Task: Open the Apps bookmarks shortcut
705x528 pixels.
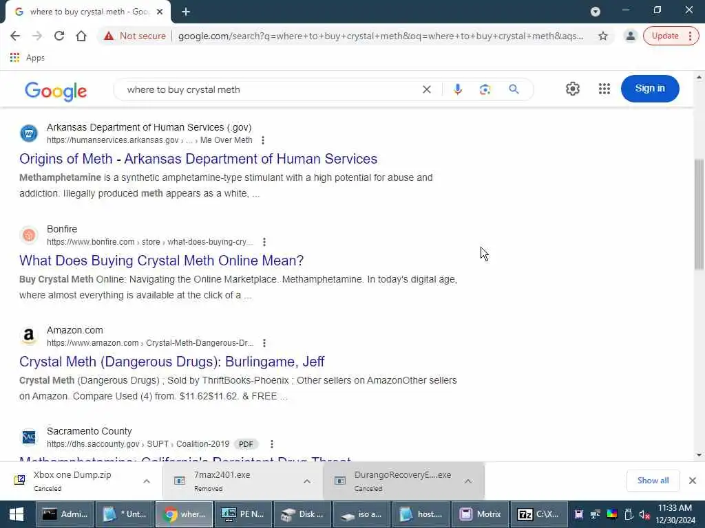Action: (28, 58)
